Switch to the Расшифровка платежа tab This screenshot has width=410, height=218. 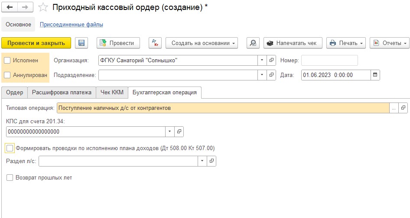(62, 93)
